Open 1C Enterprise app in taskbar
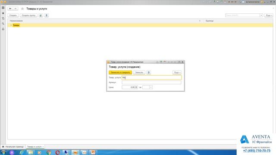 click(x=75, y=152)
